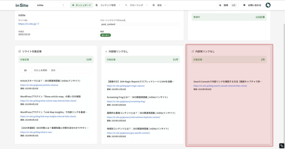Open the blog/ga4-magic-reports URL link

click(x=126, y=86)
